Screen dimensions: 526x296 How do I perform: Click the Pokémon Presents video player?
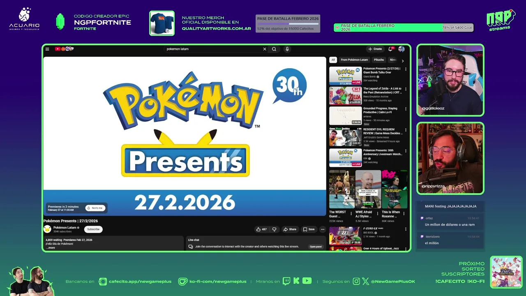[x=185, y=136]
